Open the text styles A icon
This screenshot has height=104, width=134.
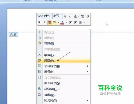click(x=75, y=16)
